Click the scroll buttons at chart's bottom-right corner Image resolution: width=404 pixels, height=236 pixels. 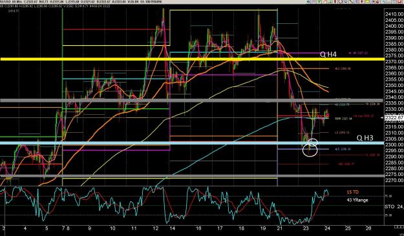(399, 227)
